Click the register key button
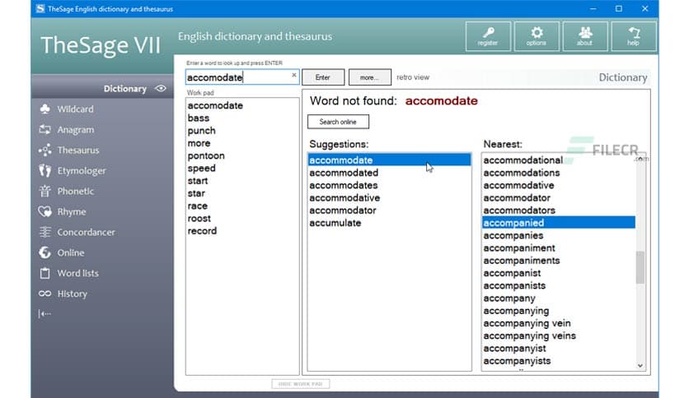 488,36
